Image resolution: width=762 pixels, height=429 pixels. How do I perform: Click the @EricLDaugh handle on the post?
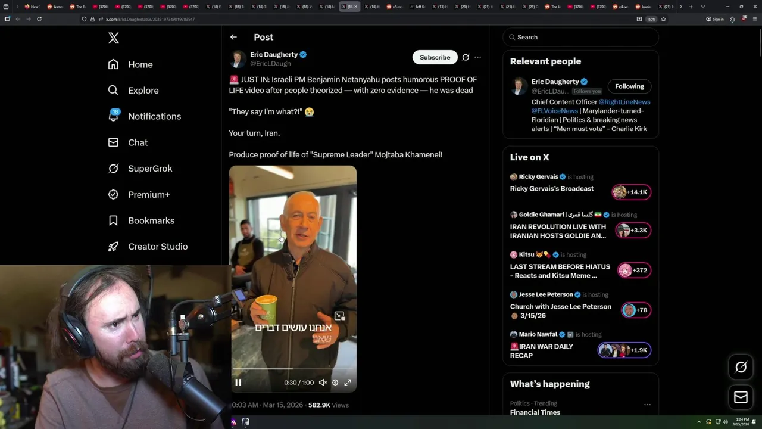270,63
